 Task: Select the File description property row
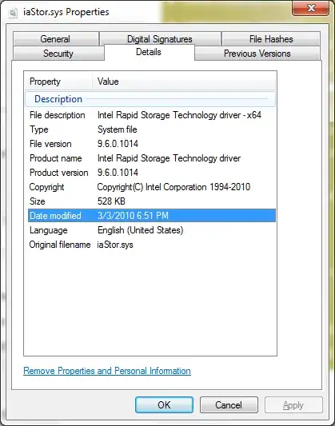click(x=152, y=115)
